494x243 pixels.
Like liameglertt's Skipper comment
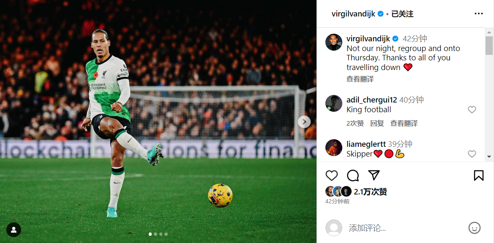(472, 154)
